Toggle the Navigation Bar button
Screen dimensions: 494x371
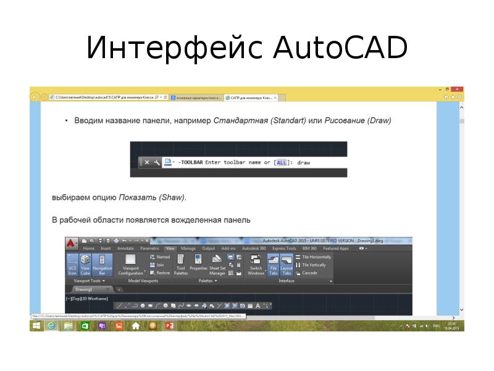(102, 265)
